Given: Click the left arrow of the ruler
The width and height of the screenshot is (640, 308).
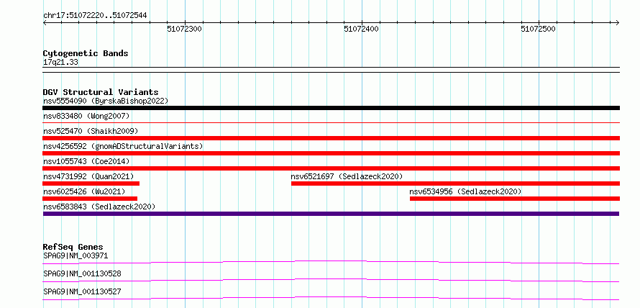Looking at the screenshot, I should [45, 22].
